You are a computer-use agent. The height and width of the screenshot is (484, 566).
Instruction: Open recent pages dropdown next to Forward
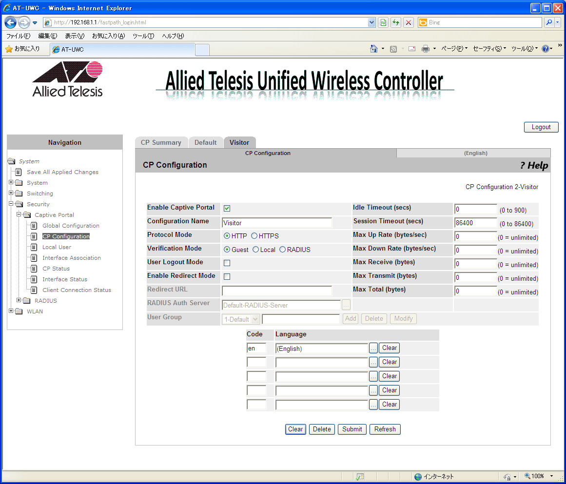pyautogui.click(x=35, y=23)
